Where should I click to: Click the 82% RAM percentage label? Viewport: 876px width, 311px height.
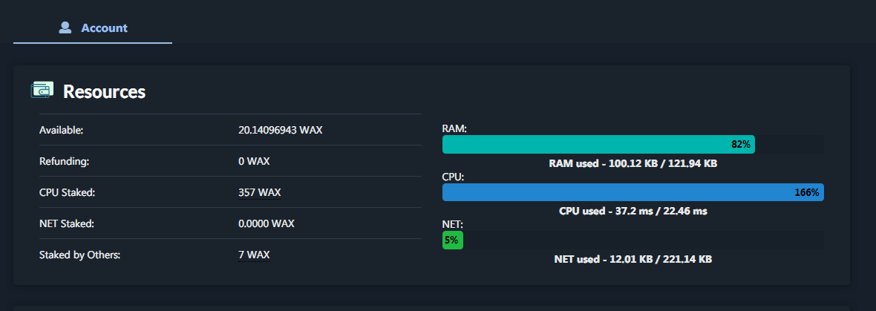(x=741, y=144)
